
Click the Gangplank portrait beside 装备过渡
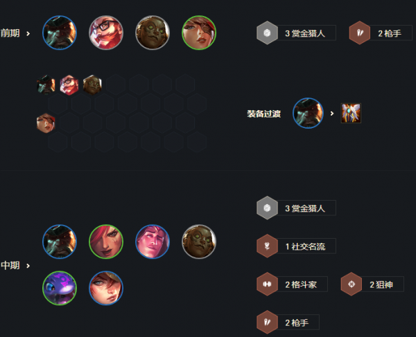308,113
